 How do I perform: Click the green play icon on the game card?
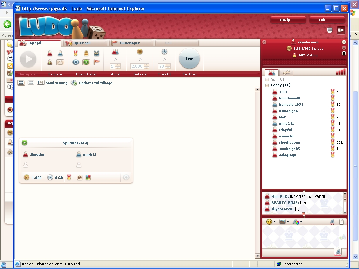(x=25, y=143)
